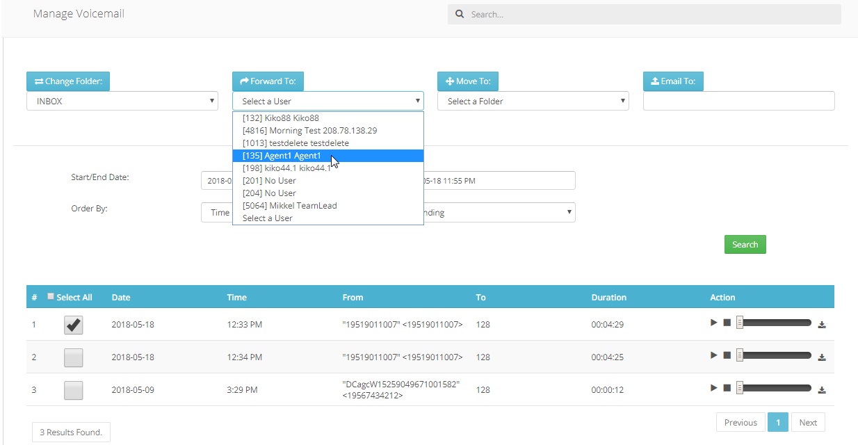Viewport: 858px width, 445px height.
Task: Pick the [204] No User option
Action: point(328,193)
